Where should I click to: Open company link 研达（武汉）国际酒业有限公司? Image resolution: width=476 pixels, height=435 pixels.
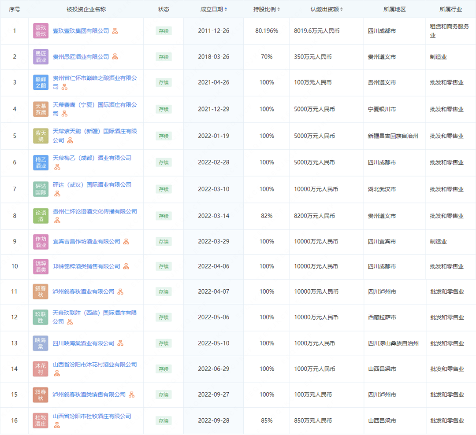(92, 185)
